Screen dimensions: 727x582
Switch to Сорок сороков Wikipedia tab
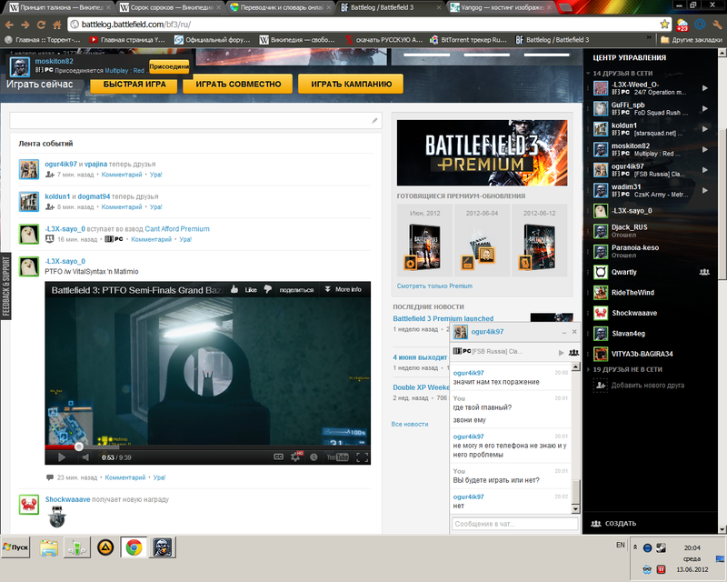(170, 7)
